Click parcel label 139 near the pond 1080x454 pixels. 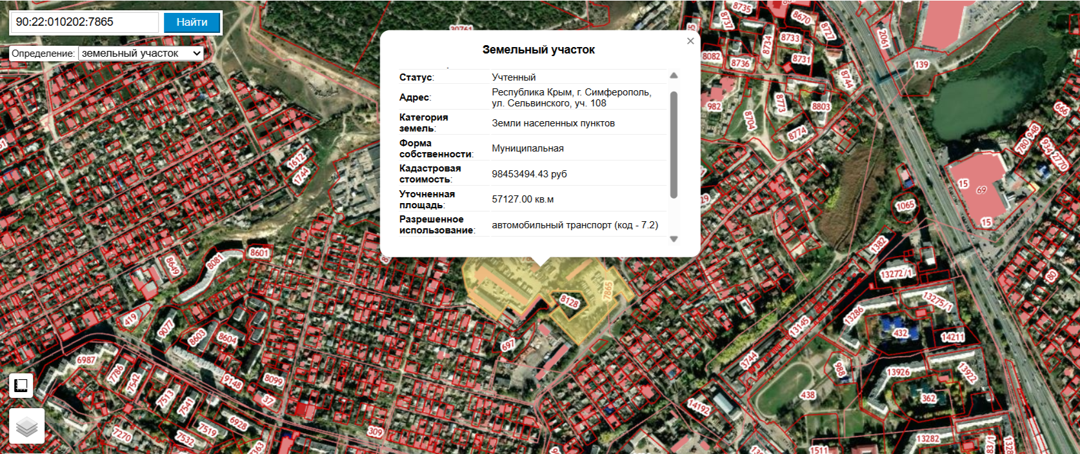921,64
